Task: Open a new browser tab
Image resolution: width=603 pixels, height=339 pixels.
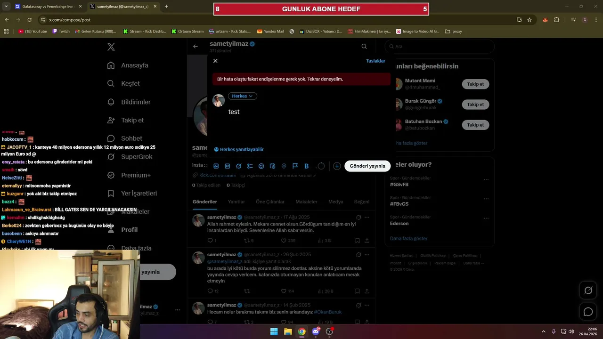Action: (x=166, y=7)
